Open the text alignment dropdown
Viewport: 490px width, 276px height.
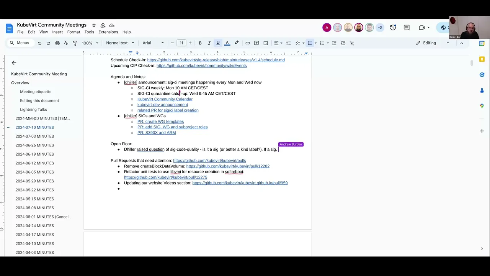pos(278,43)
